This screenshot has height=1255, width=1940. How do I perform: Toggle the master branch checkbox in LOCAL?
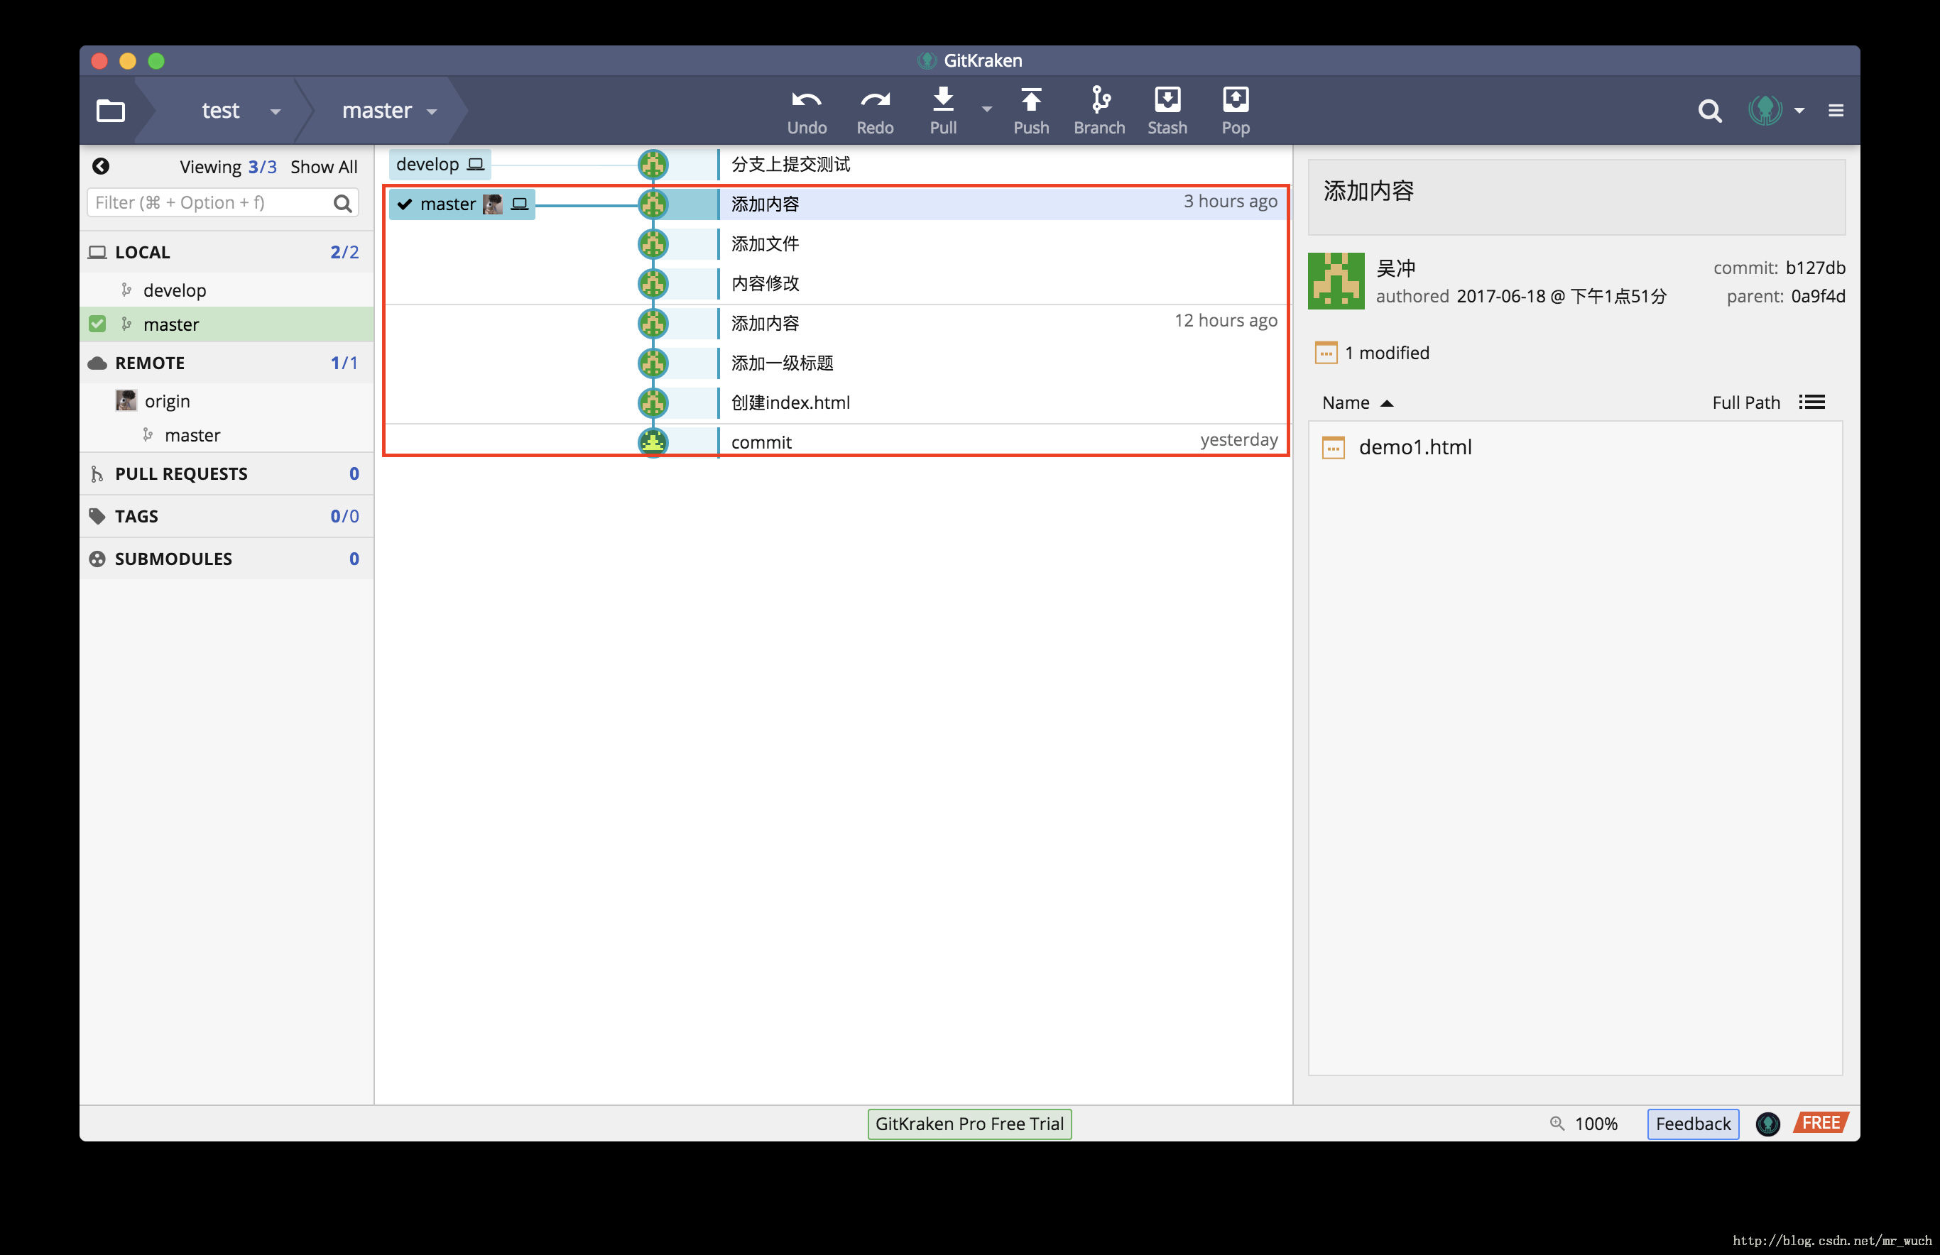pos(97,324)
